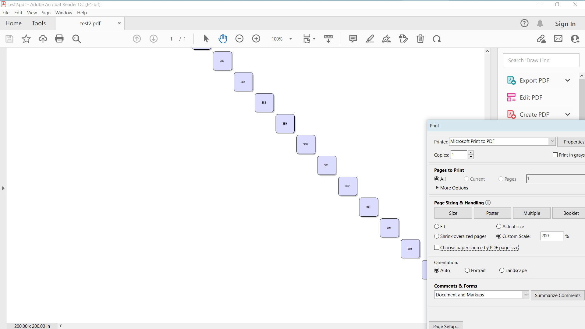Click the Page Sizing info icon
Screen dimensions: 585x329
488,203
